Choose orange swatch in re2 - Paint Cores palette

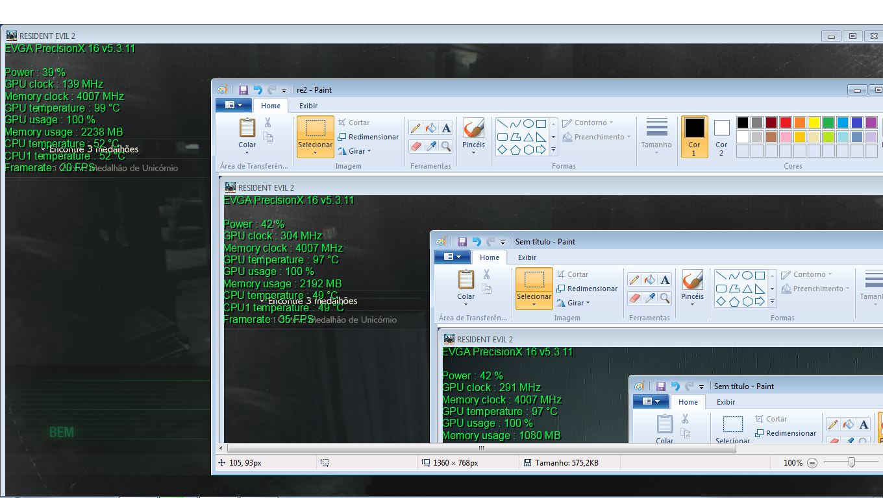tap(800, 123)
